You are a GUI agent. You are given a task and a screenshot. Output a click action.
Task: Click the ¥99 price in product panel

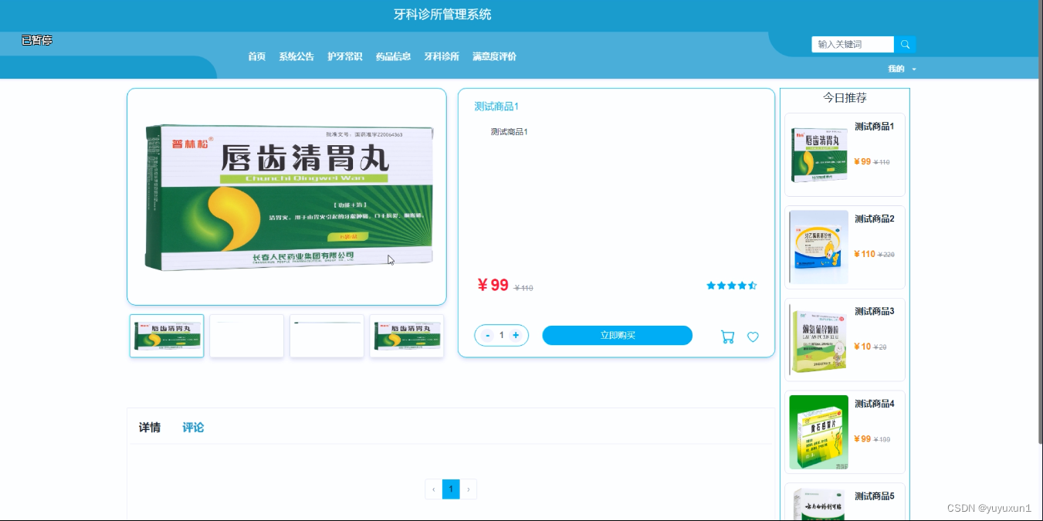(x=493, y=286)
